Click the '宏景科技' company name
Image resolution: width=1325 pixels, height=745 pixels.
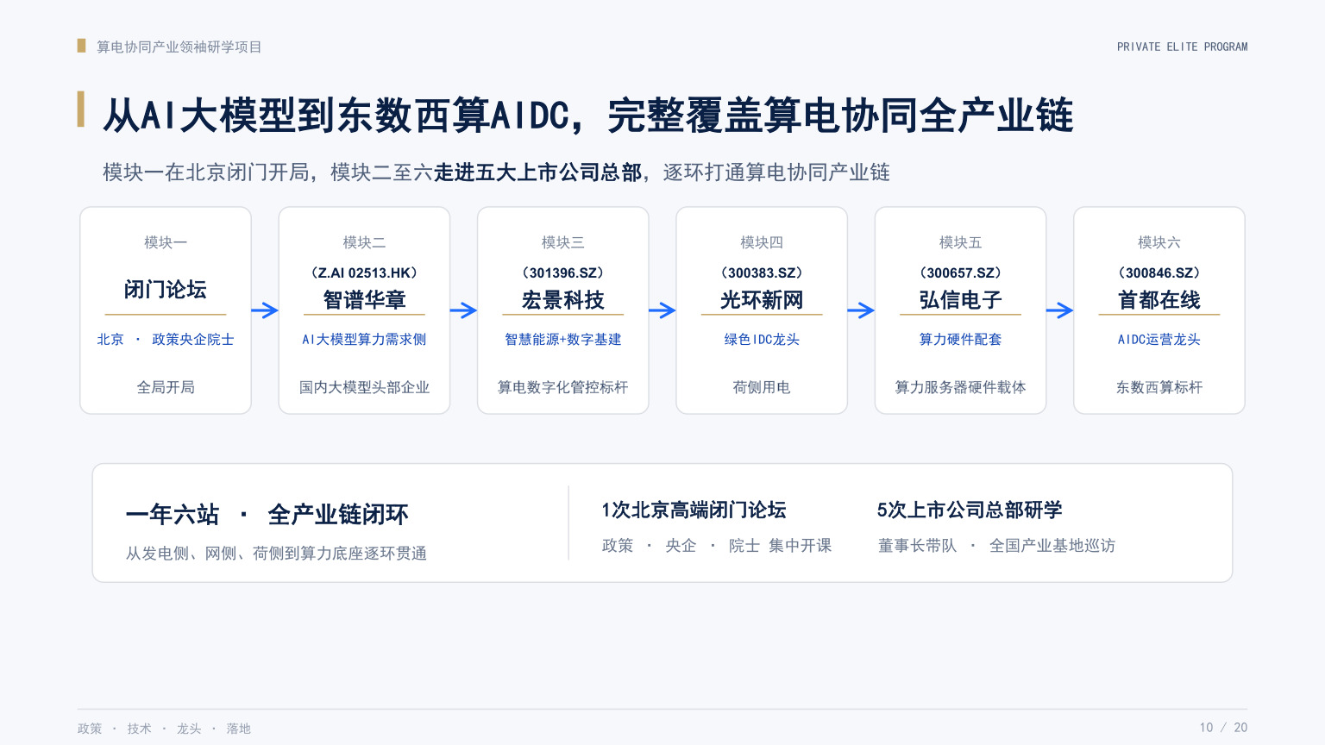(x=563, y=300)
